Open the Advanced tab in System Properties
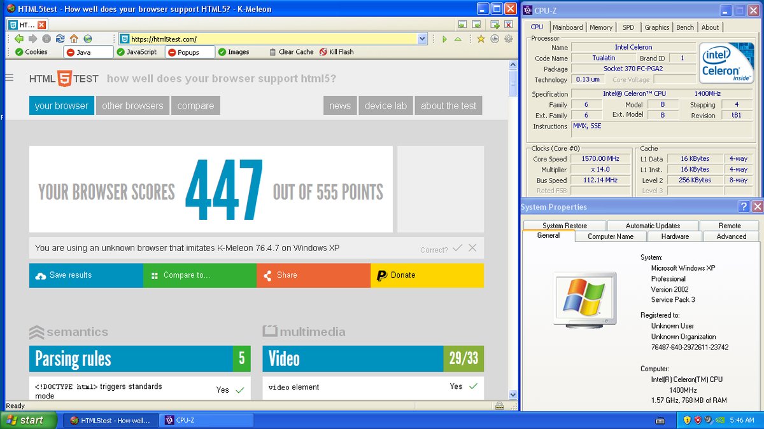Screen dimensions: 764x429 pos(732,236)
